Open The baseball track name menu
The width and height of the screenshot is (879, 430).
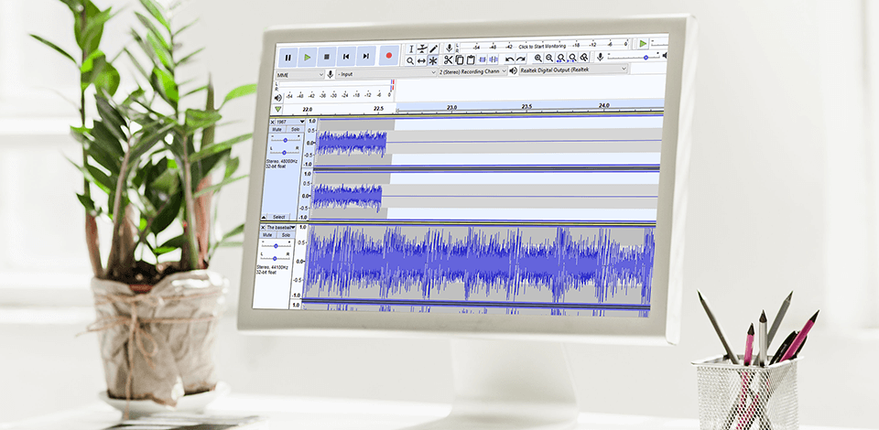280,227
